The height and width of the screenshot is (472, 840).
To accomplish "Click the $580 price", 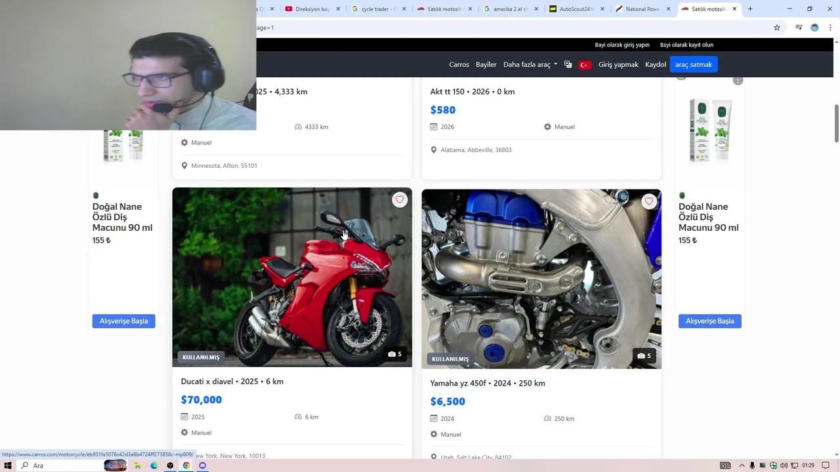I will [443, 110].
